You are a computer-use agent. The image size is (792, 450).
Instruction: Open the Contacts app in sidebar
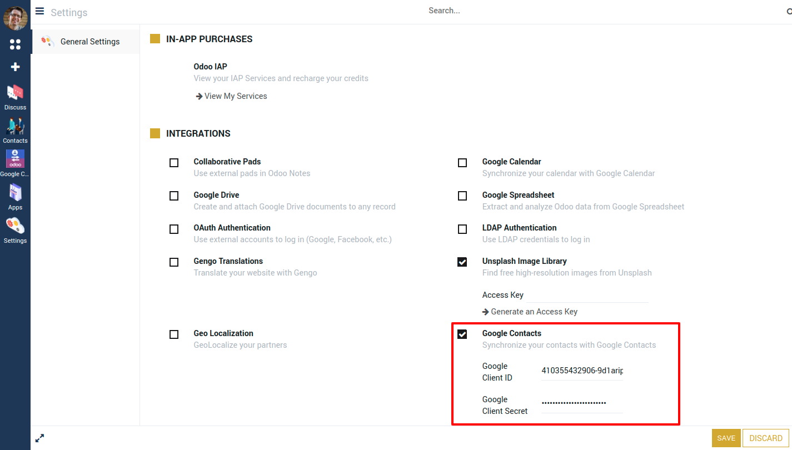(x=15, y=127)
